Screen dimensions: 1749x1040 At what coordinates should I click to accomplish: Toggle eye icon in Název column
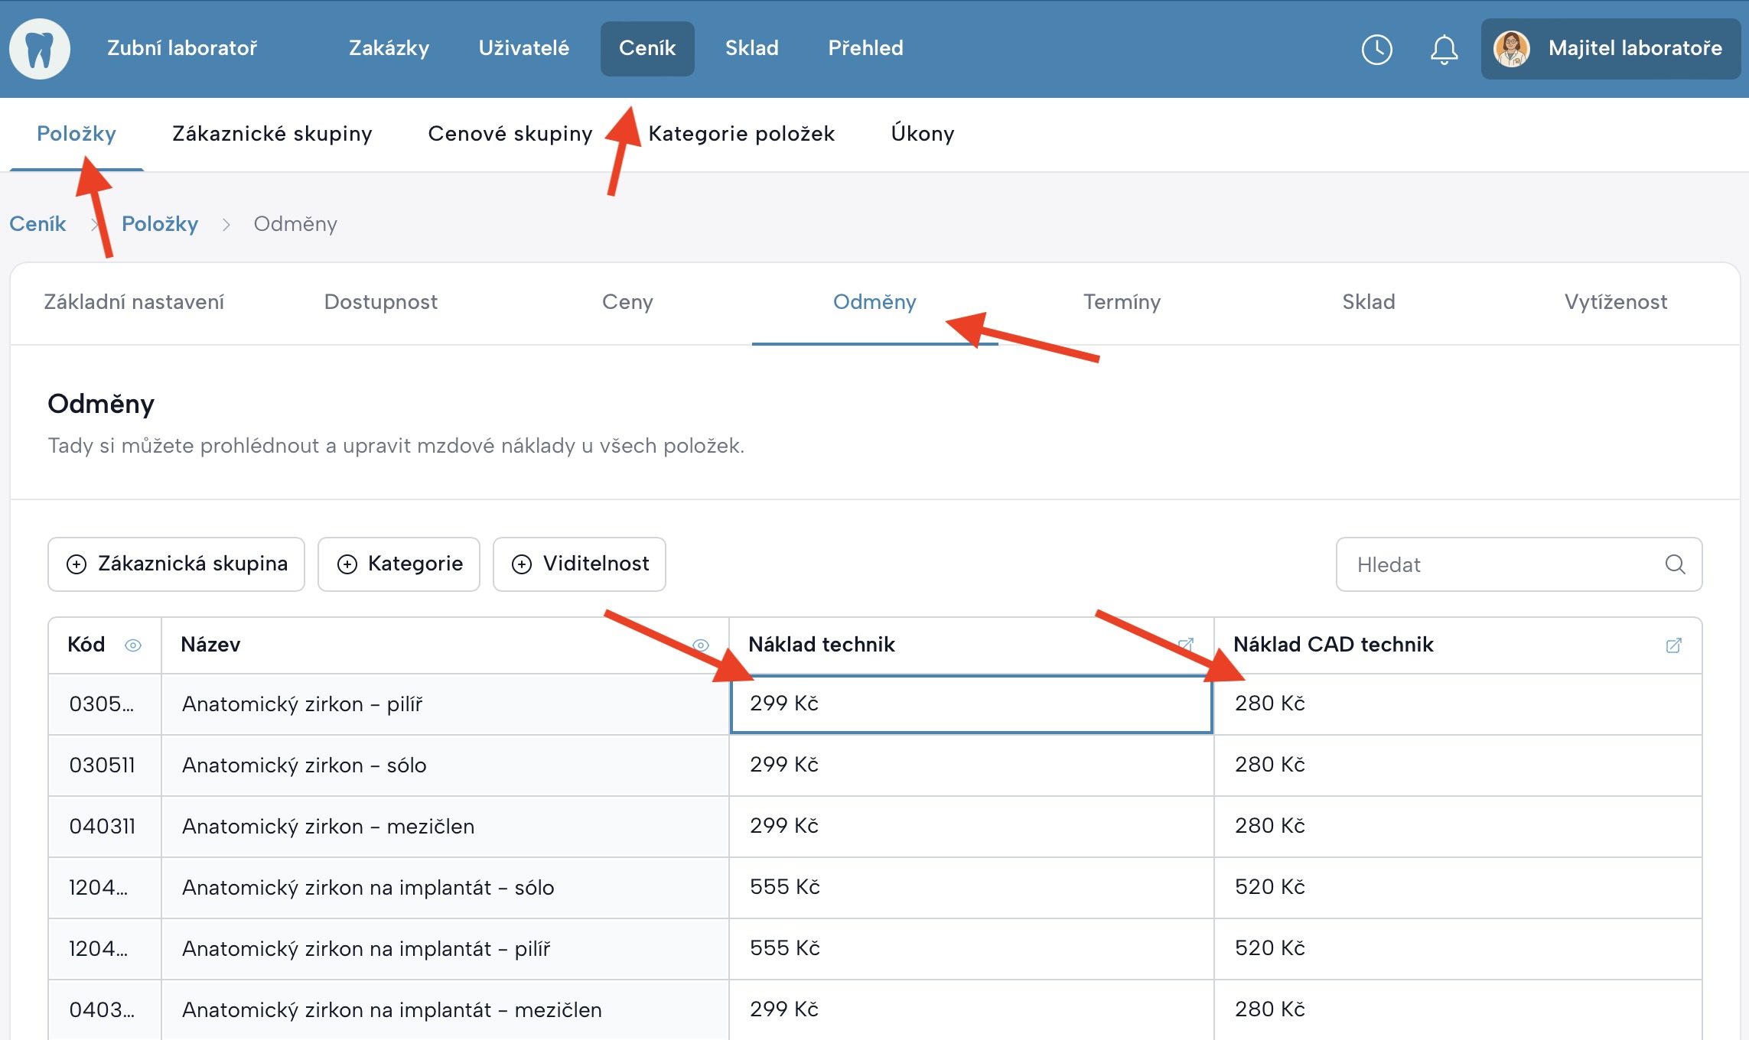[x=700, y=645]
